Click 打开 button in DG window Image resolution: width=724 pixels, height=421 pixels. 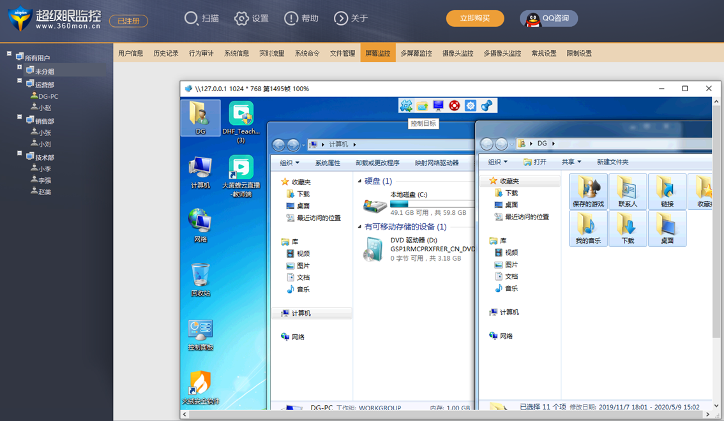(x=534, y=162)
